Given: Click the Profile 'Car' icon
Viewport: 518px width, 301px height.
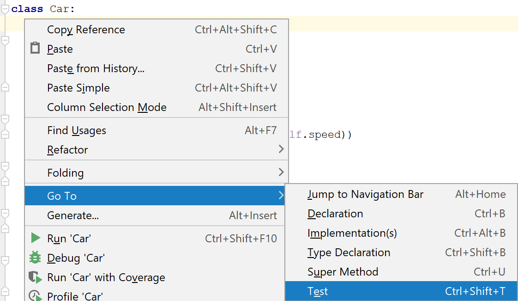Looking at the screenshot, I should [36, 296].
